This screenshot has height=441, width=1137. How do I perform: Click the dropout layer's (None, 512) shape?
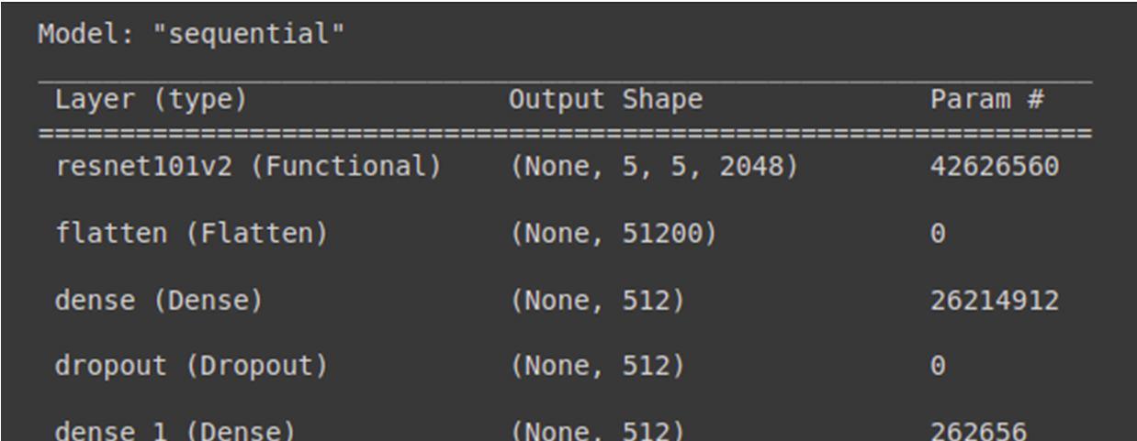tap(597, 367)
